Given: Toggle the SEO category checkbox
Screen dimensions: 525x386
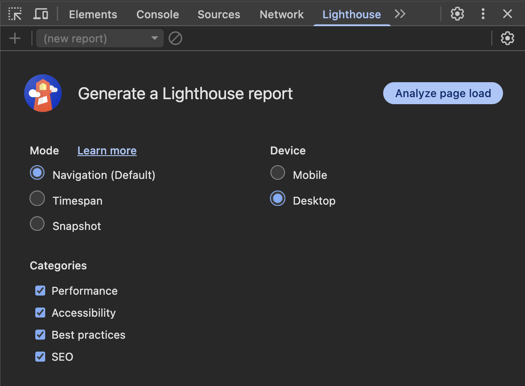Looking at the screenshot, I should 40,357.
